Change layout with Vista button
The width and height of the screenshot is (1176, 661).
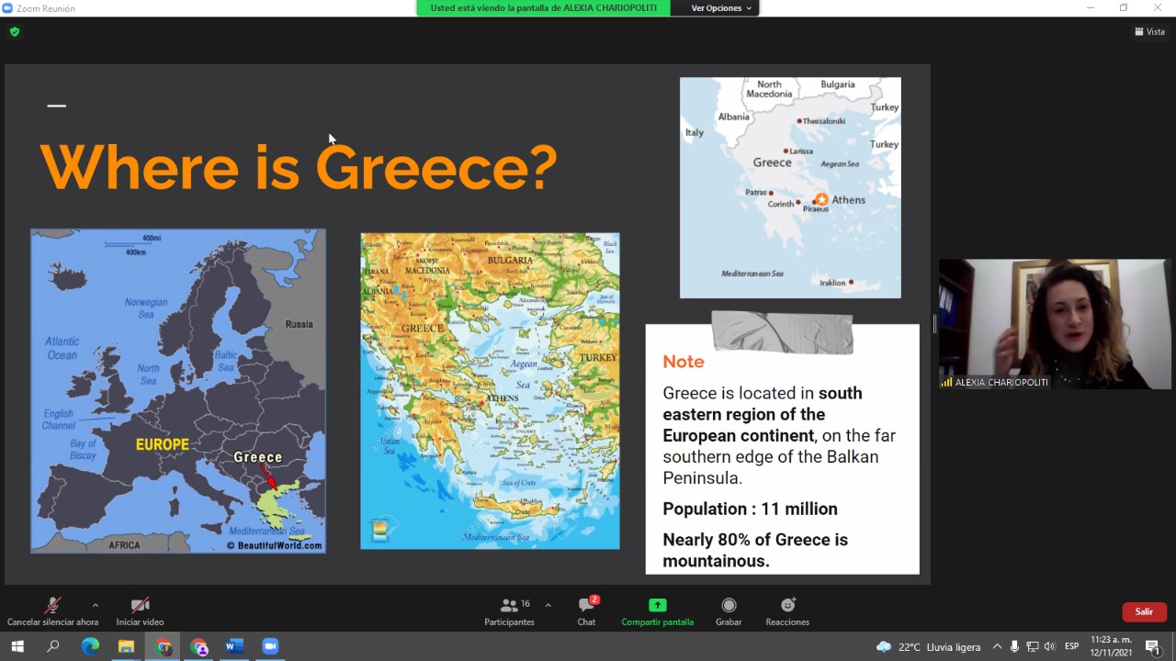(1149, 31)
